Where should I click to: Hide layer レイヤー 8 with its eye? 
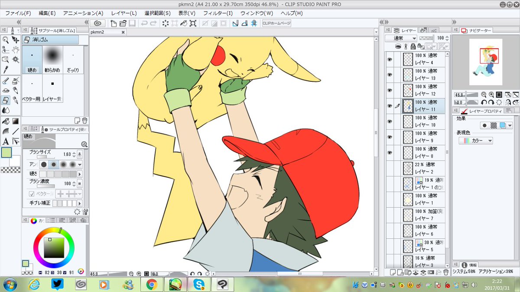pos(389,153)
